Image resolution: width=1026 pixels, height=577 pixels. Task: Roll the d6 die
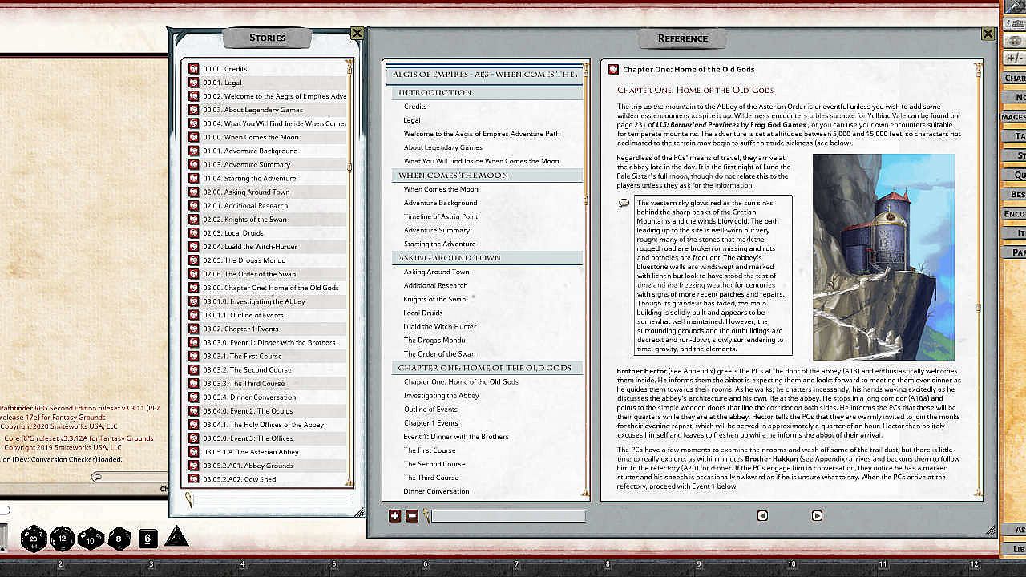[x=147, y=539]
